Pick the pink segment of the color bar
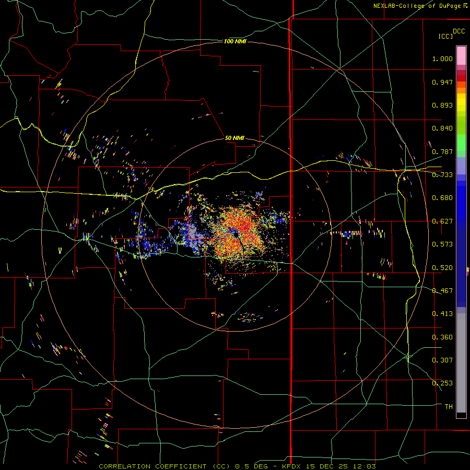The height and width of the screenshot is (470, 470). click(461, 55)
